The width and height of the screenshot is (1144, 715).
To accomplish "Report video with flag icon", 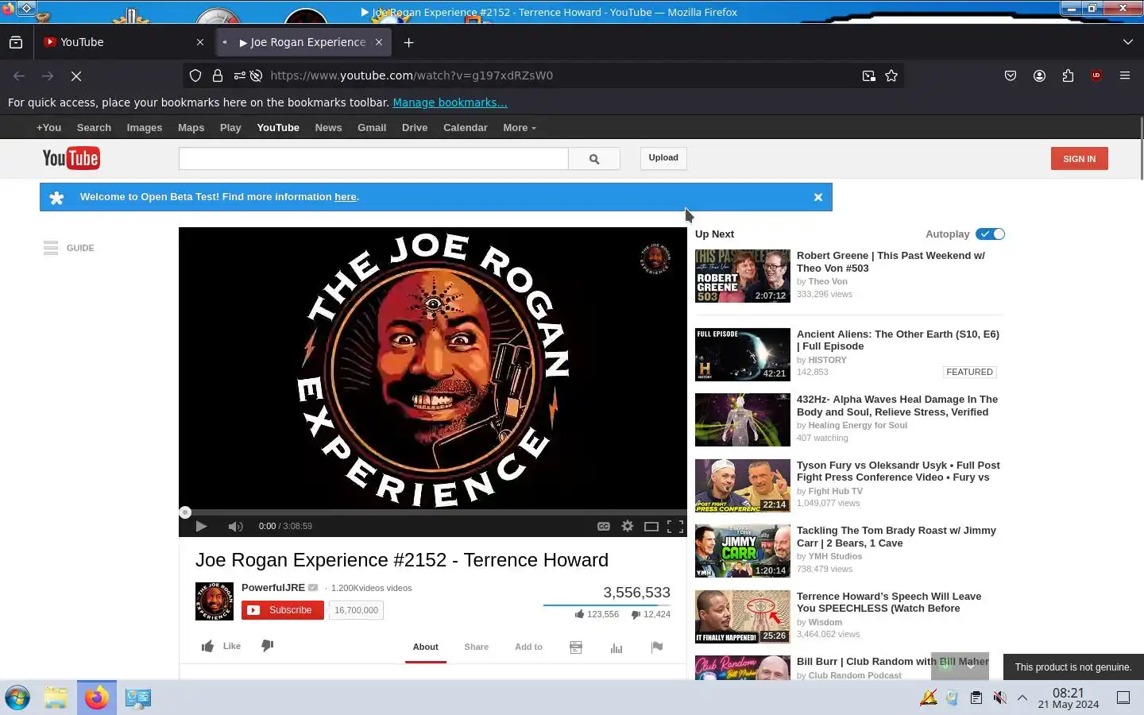I will point(657,647).
